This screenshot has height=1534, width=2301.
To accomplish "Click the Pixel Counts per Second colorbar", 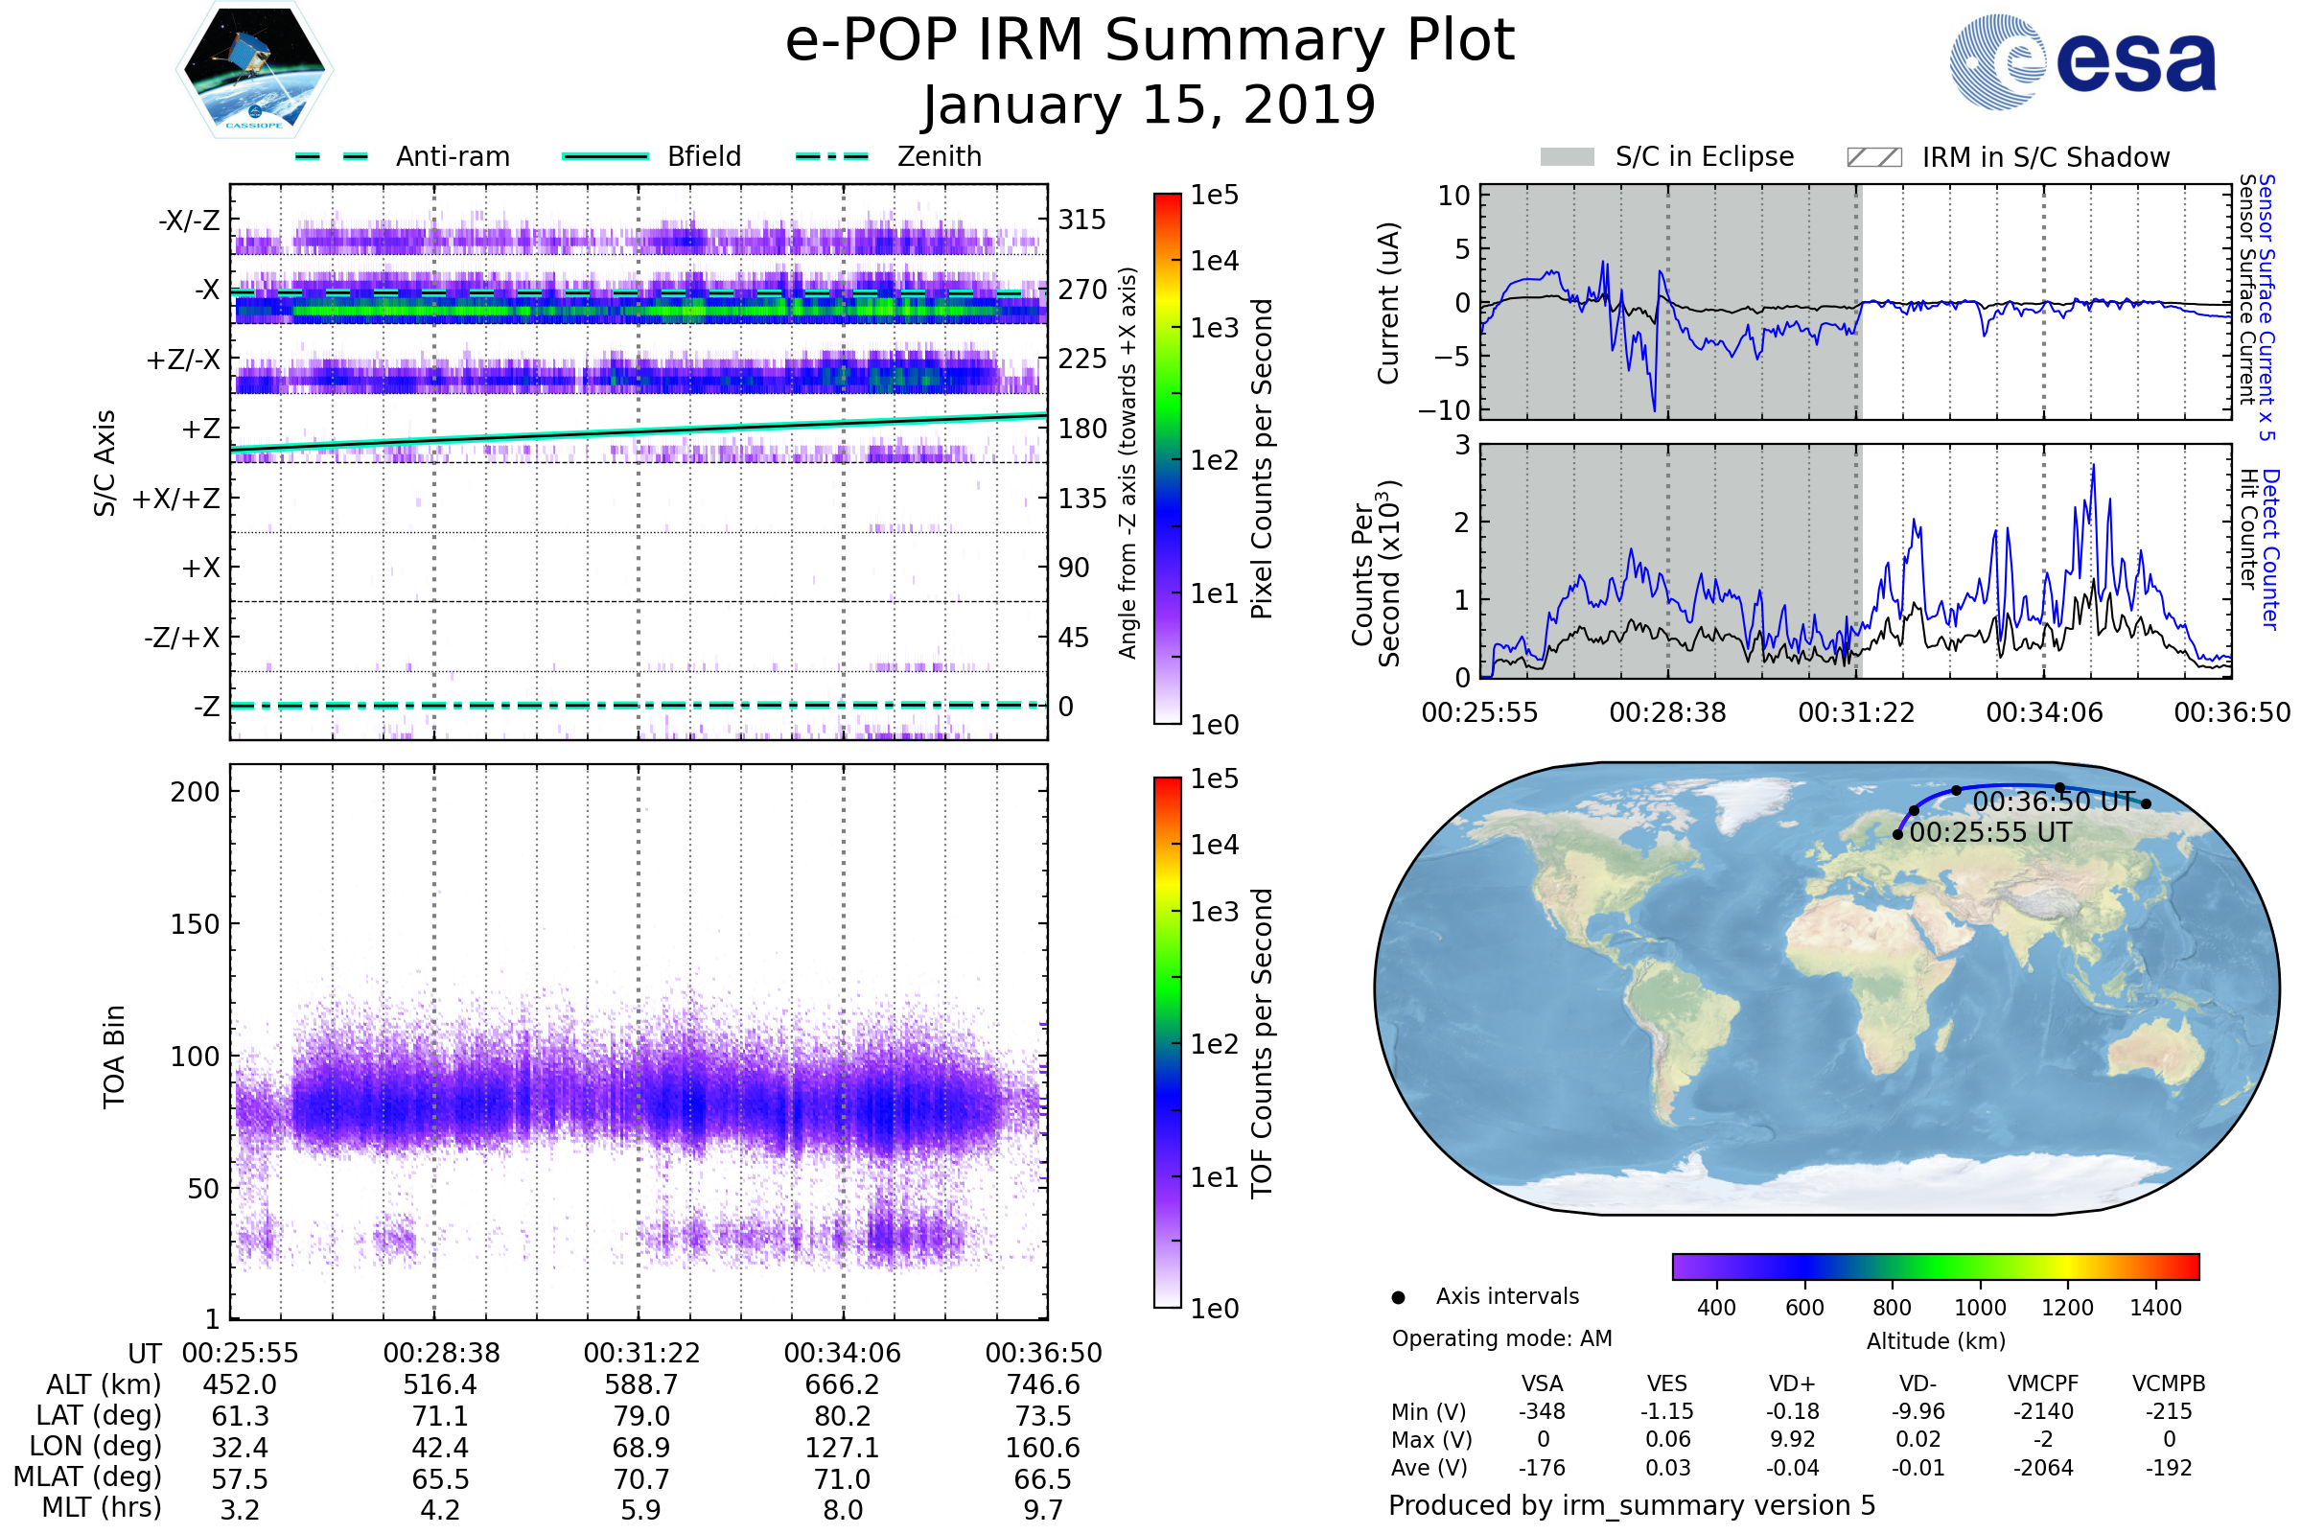I will [x=1167, y=458].
